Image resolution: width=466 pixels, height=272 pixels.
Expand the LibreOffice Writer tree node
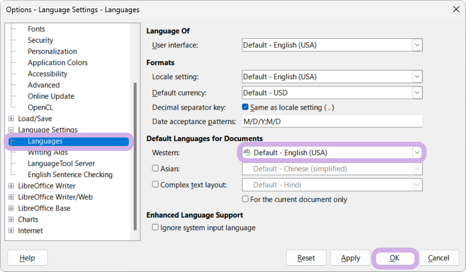coord(11,186)
